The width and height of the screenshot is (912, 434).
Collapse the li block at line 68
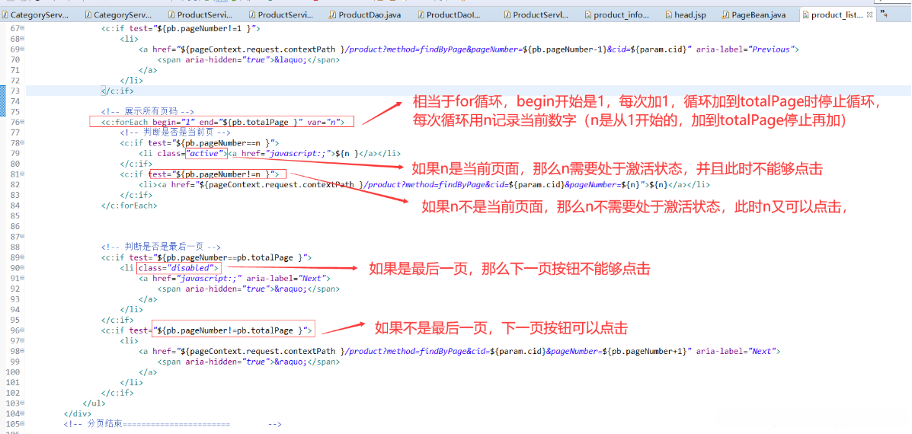pyautogui.click(x=23, y=39)
